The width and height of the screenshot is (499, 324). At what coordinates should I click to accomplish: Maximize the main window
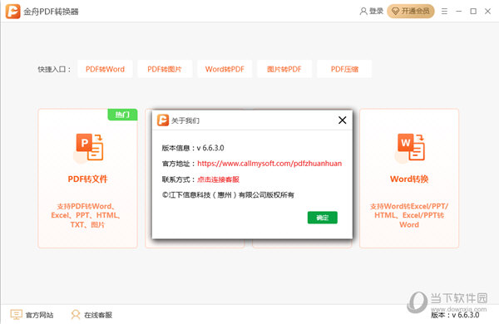point(473,11)
